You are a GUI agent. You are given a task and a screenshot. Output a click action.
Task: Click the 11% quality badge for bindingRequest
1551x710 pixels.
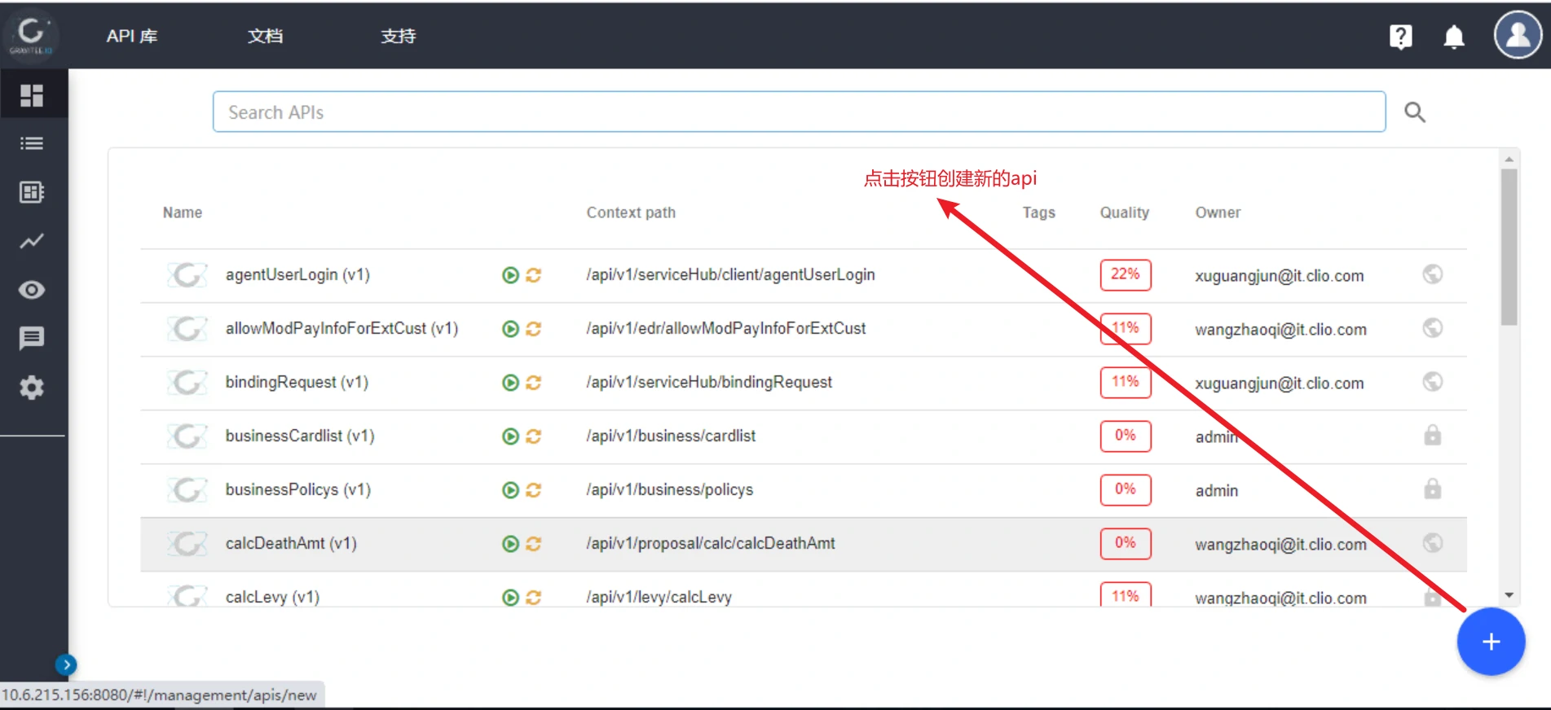coord(1126,382)
